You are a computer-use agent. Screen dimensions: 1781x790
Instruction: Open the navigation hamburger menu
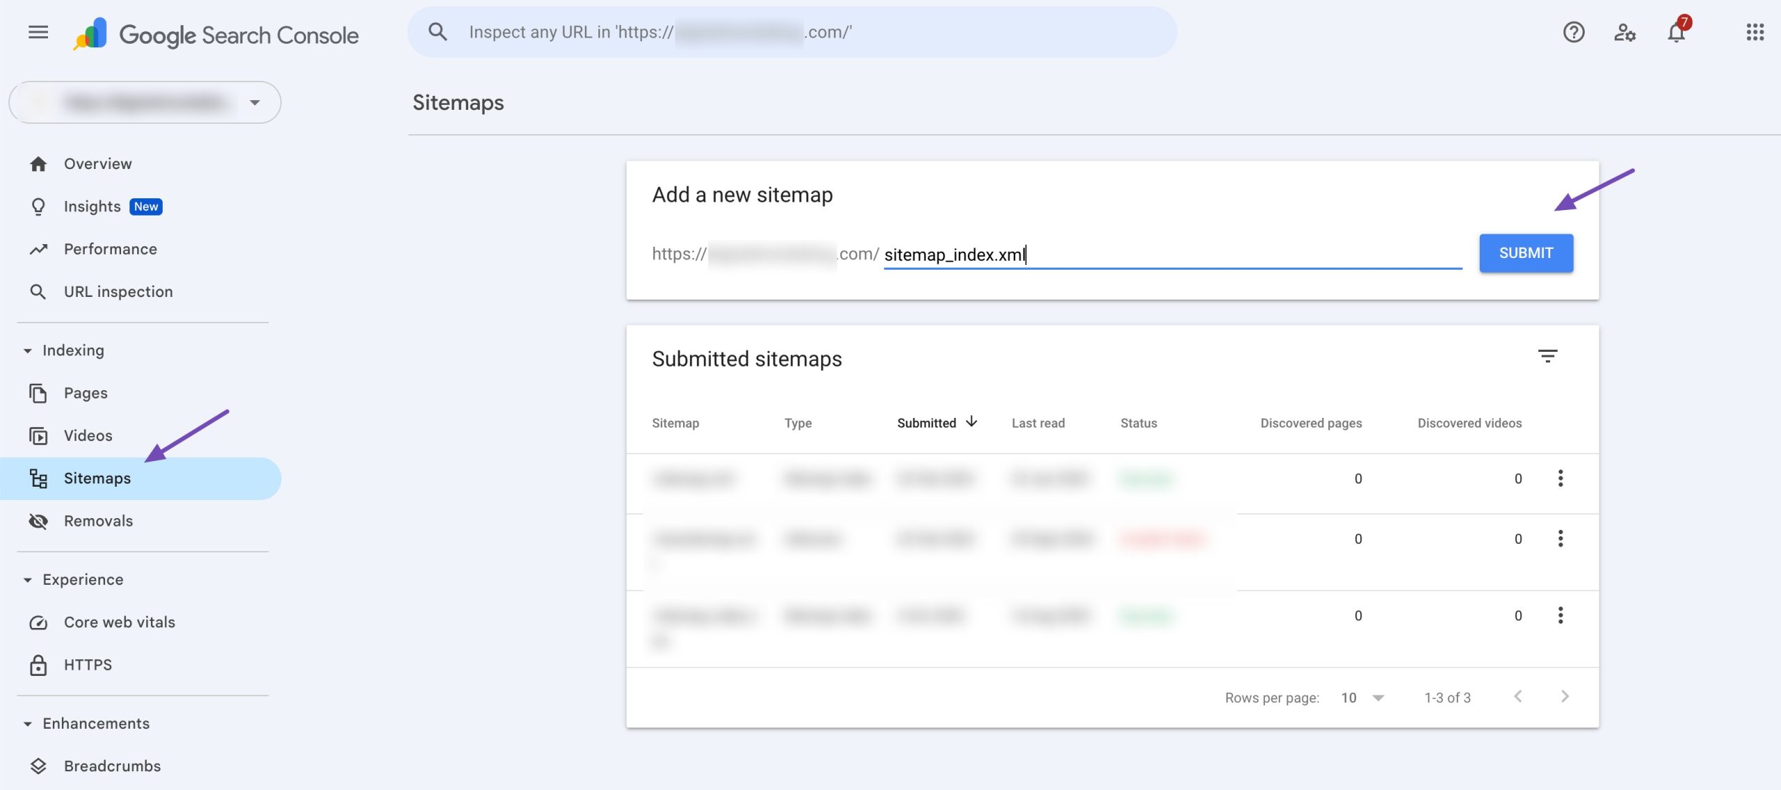pyautogui.click(x=38, y=32)
